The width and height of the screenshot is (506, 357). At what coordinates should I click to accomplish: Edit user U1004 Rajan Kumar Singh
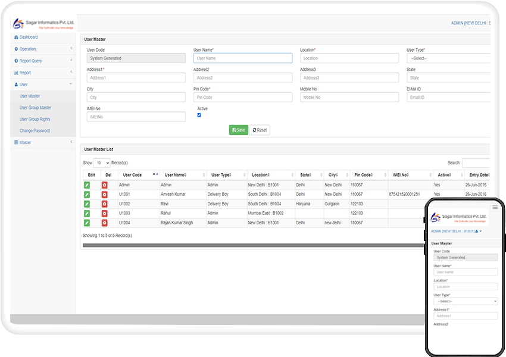click(x=87, y=223)
